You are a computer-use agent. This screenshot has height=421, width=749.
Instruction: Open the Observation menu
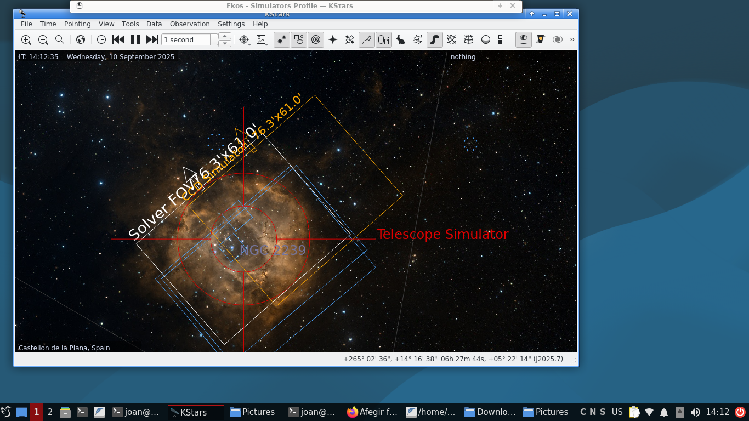coord(190,24)
